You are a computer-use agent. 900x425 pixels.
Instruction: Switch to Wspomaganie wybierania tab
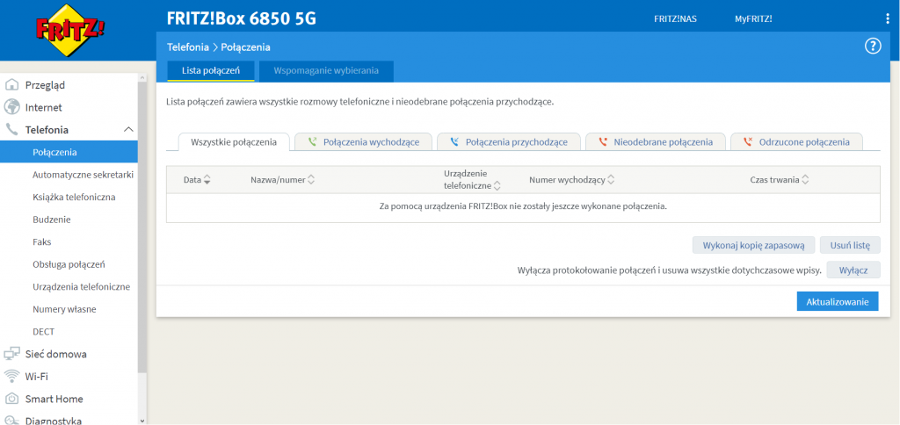point(326,70)
